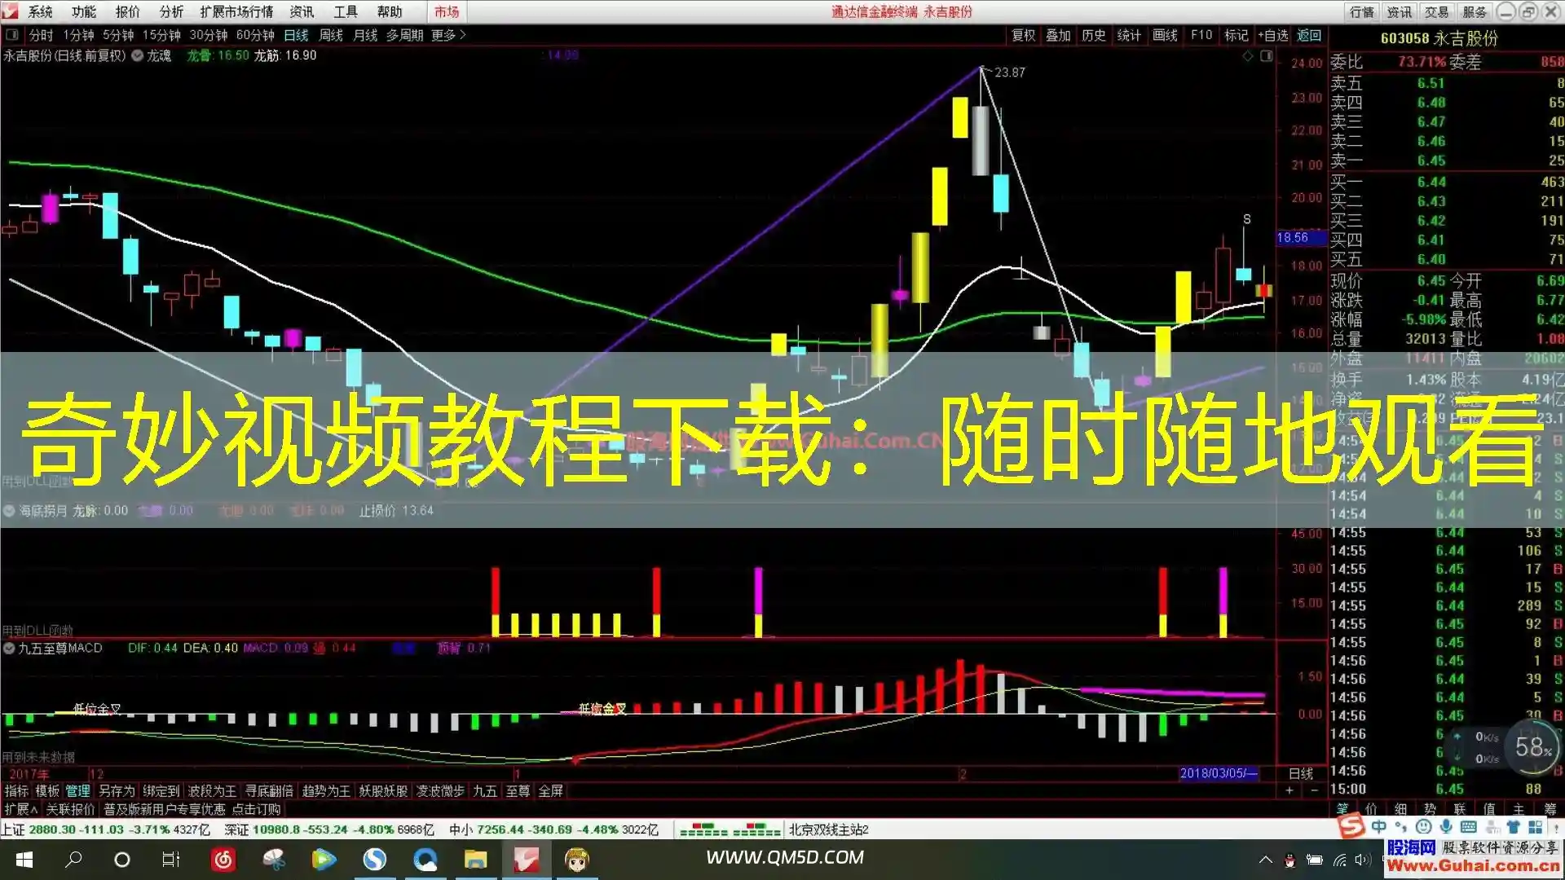Click the 画线 drawing toolbar button
This screenshot has width=1565, height=880.
pyautogui.click(x=1165, y=35)
